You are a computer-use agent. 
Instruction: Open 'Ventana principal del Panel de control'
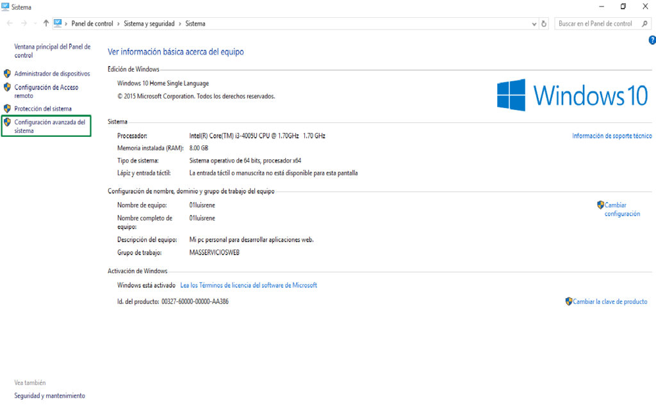pos(53,51)
